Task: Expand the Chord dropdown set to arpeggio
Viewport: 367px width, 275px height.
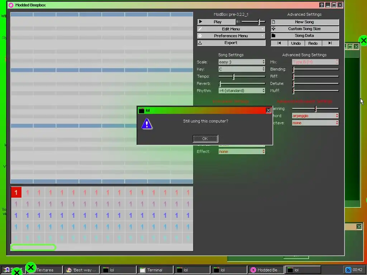Action: click(x=315, y=116)
